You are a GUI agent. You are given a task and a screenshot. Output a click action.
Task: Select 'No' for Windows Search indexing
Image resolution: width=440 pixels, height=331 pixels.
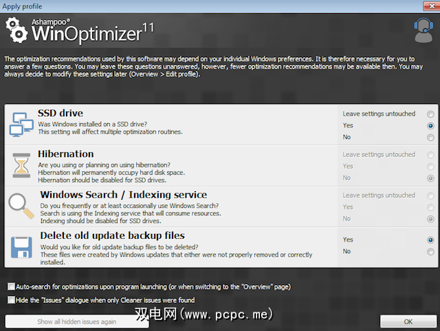tap(430, 219)
